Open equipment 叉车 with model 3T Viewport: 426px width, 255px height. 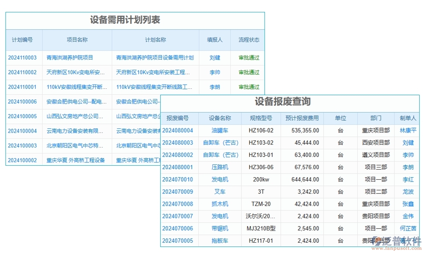point(220,192)
